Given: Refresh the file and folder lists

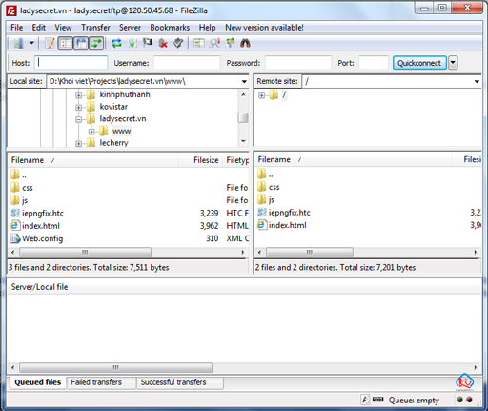Looking at the screenshot, I should point(116,43).
